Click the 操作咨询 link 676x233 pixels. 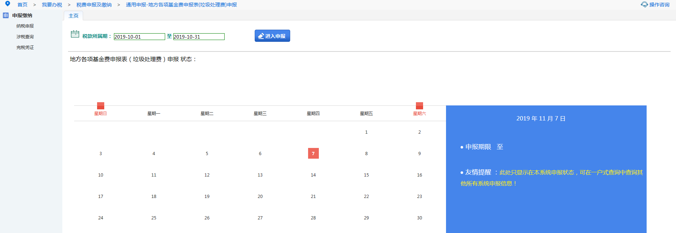click(x=659, y=5)
